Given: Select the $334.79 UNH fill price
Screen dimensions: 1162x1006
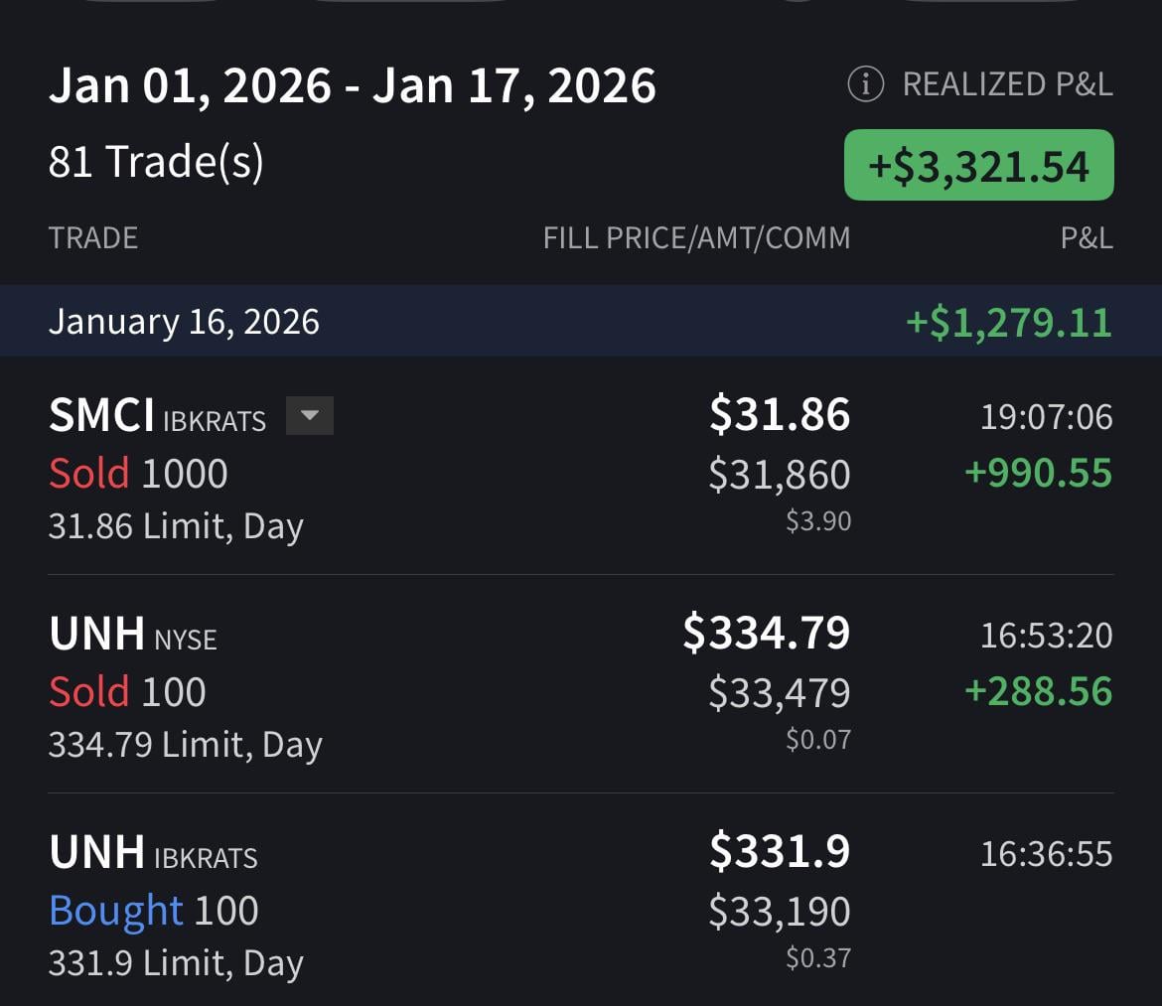Looking at the screenshot, I should (766, 634).
